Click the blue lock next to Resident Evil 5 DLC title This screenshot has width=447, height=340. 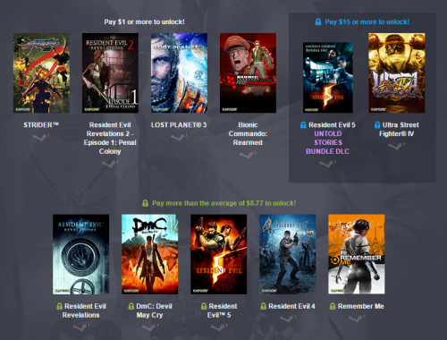pos(303,125)
